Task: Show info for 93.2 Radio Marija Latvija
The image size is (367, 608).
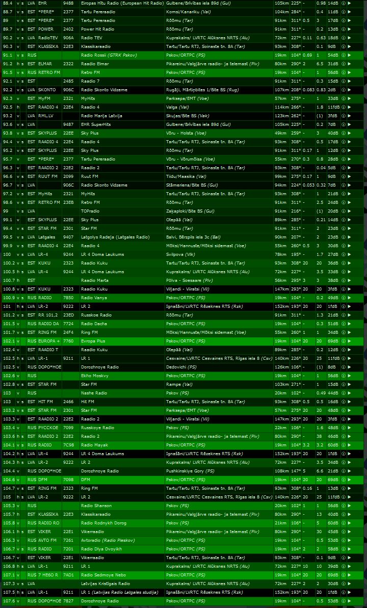Action: (x=344, y=116)
